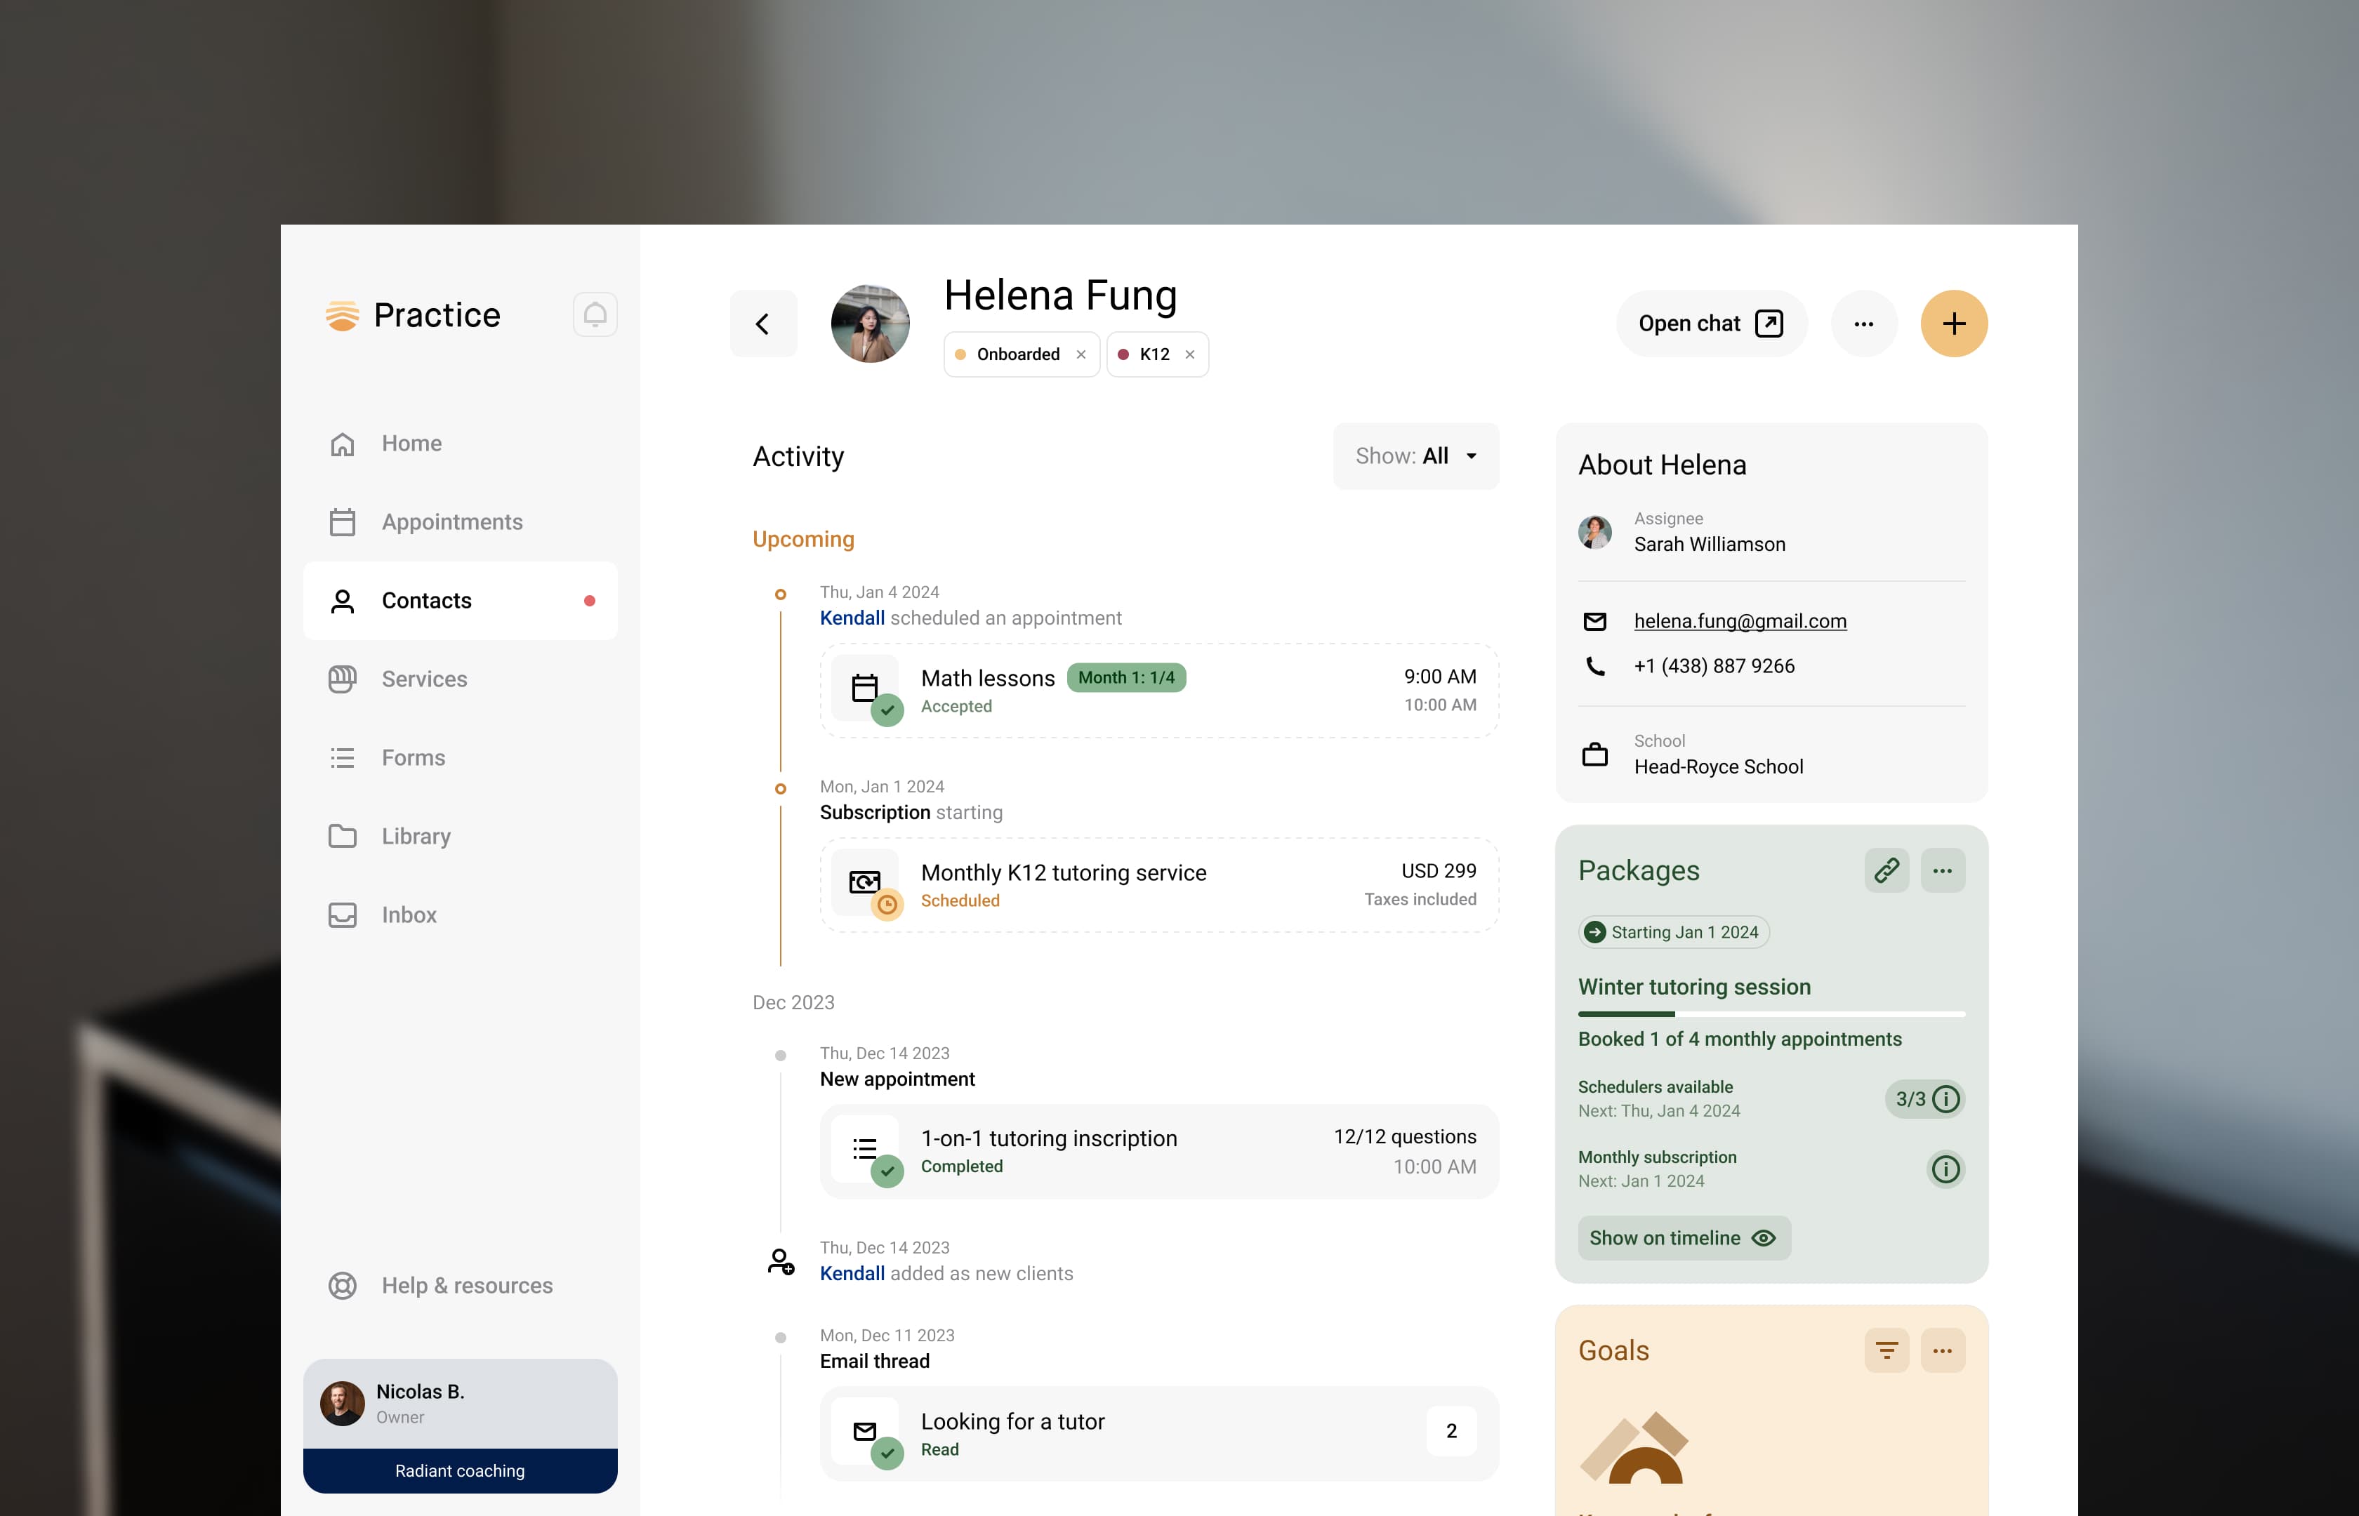Click the orange plus add button

coord(1953,324)
